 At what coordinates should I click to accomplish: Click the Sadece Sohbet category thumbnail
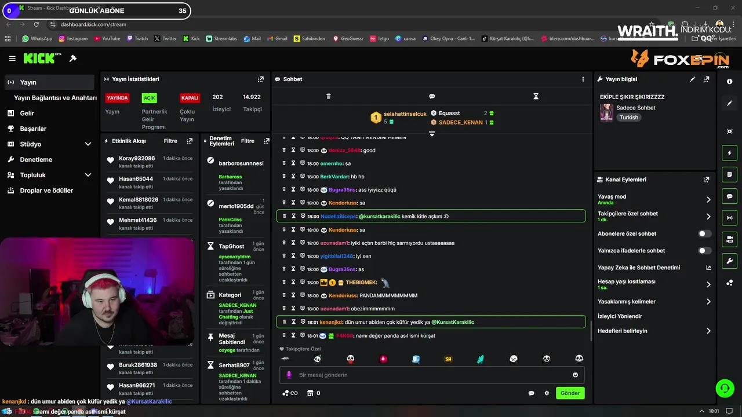pyautogui.click(x=606, y=112)
